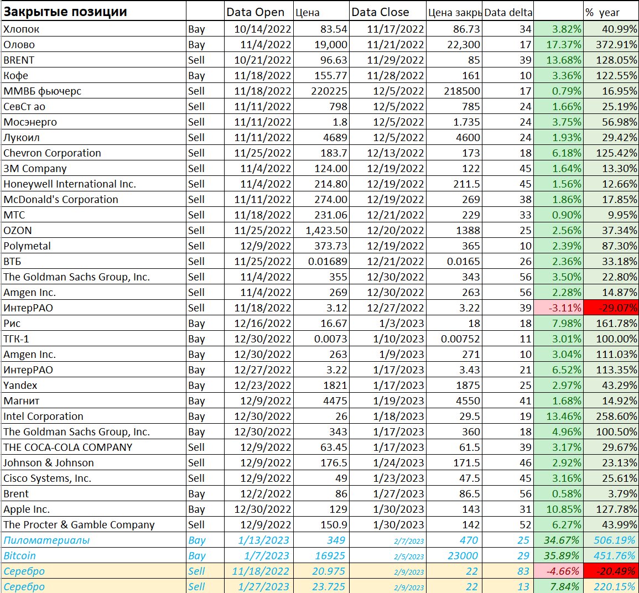639x593 pixels.
Task: Click the '1/13/2023' open date cell
Action: (x=259, y=540)
